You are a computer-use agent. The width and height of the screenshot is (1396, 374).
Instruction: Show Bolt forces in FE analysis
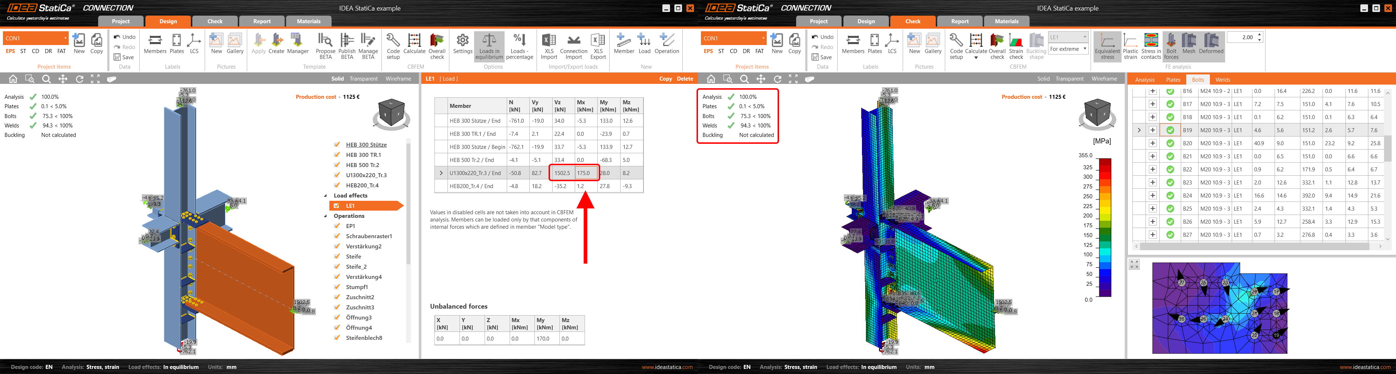coord(1171,46)
